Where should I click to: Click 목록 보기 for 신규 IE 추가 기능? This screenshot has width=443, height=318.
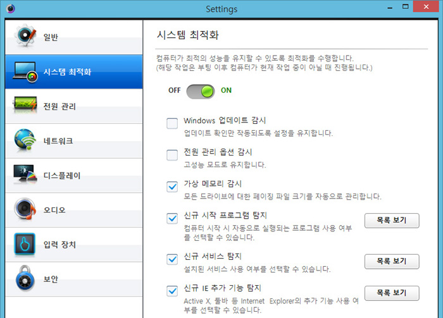tap(392, 293)
